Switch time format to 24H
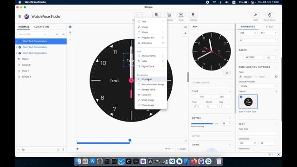The image size is (297, 167). tap(221, 97)
